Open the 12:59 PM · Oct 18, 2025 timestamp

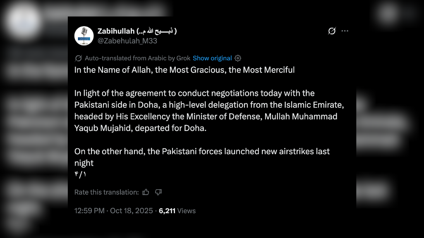pyautogui.click(x=113, y=211)
